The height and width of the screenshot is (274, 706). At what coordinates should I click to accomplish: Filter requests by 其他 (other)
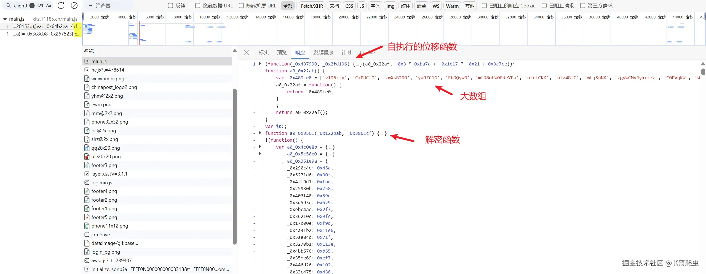click(470, 6)
